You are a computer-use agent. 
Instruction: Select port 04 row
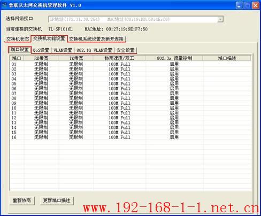131,79
